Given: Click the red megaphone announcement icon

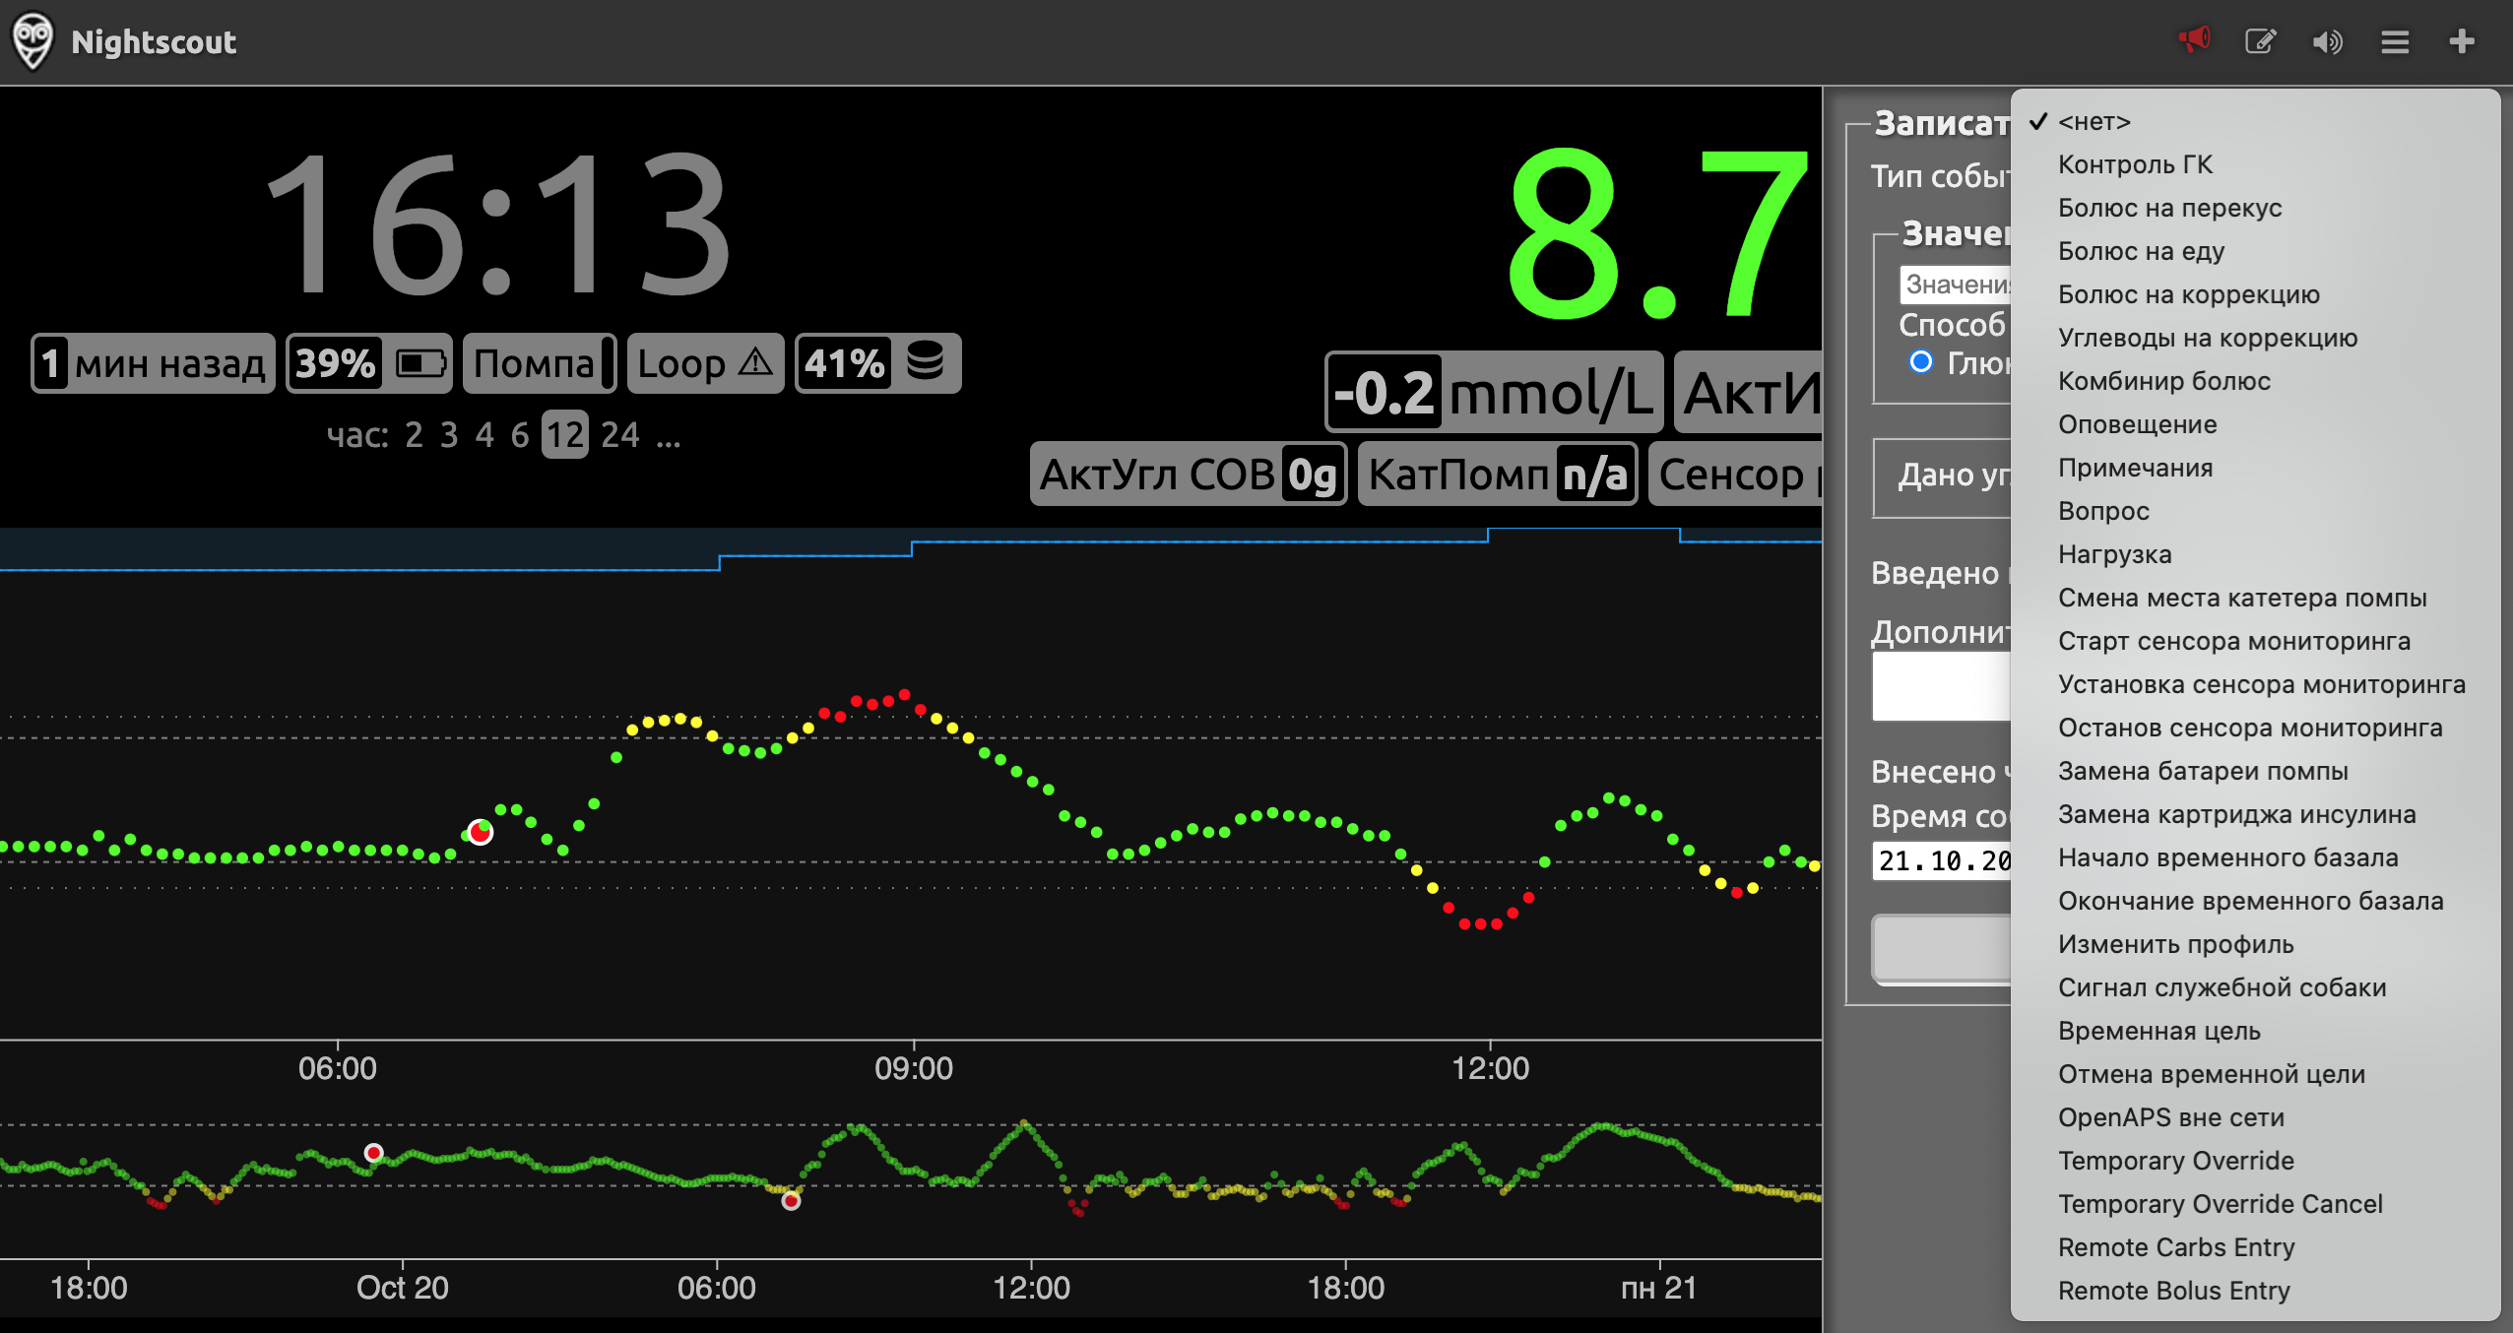Looking at the screenshot, I should pos(2194,40).
